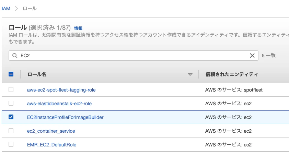Image resolution: width=289 pixels, height=155 pixels.
Task: Clear the EC2 search with the X icon
Action: (x=252, y=56)
